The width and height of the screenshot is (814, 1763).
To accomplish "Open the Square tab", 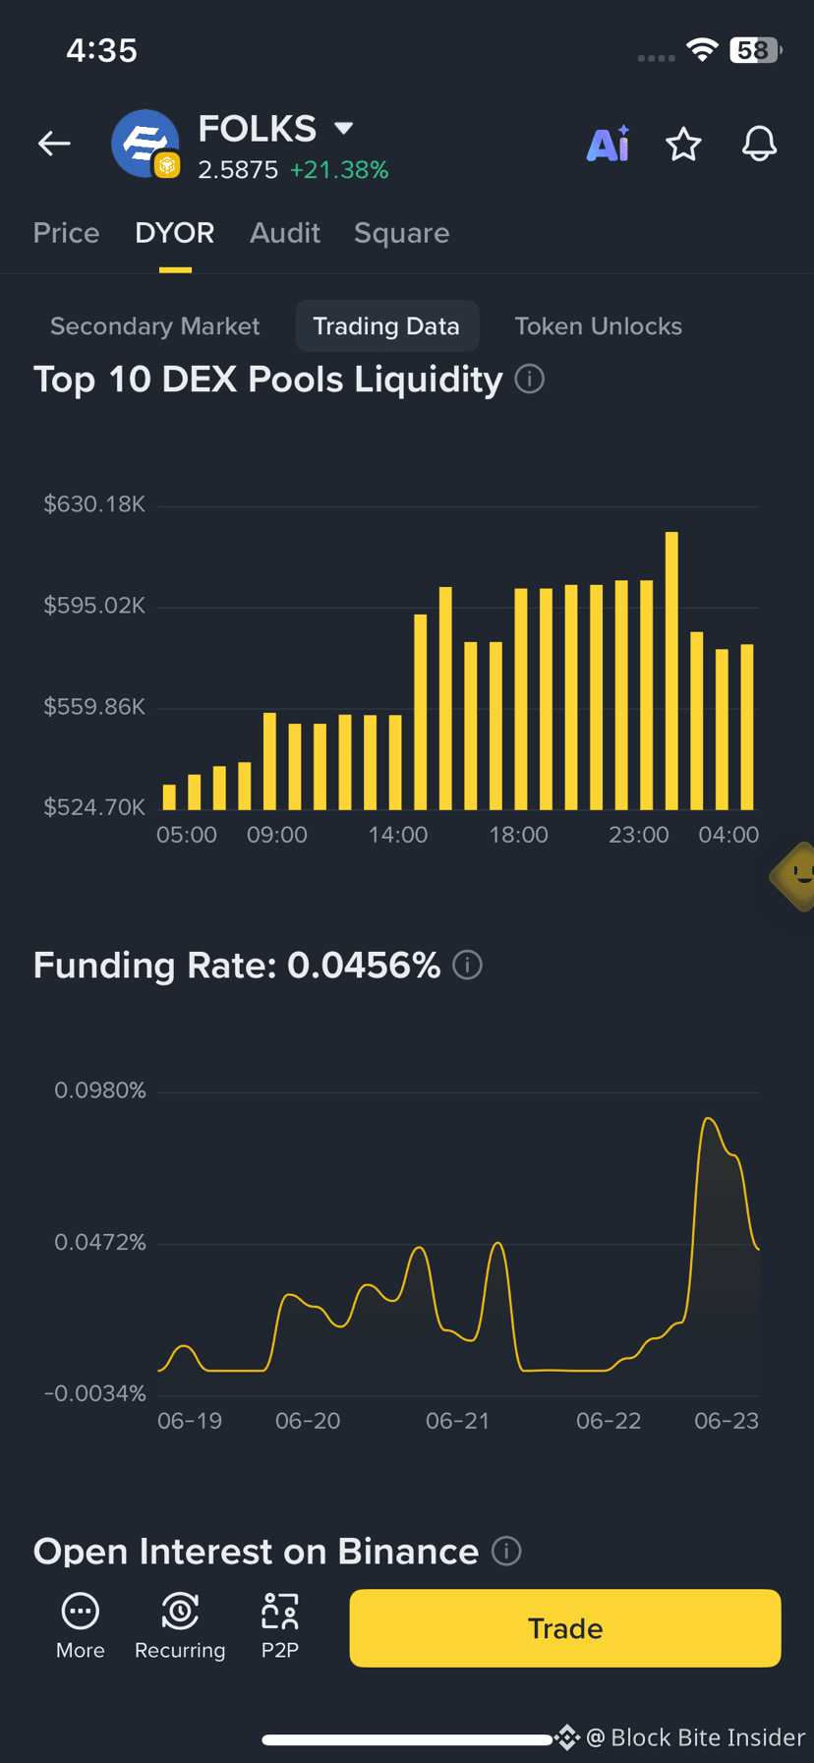I will click(x=401, y=233).
